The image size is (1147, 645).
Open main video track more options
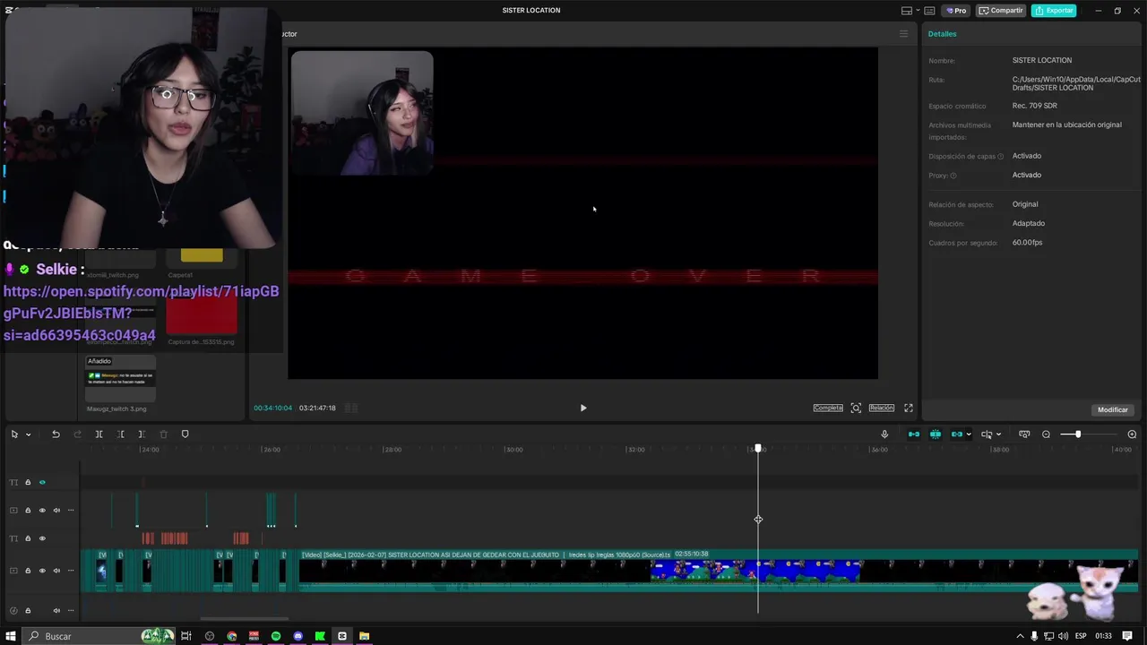[x=71, y=571]
